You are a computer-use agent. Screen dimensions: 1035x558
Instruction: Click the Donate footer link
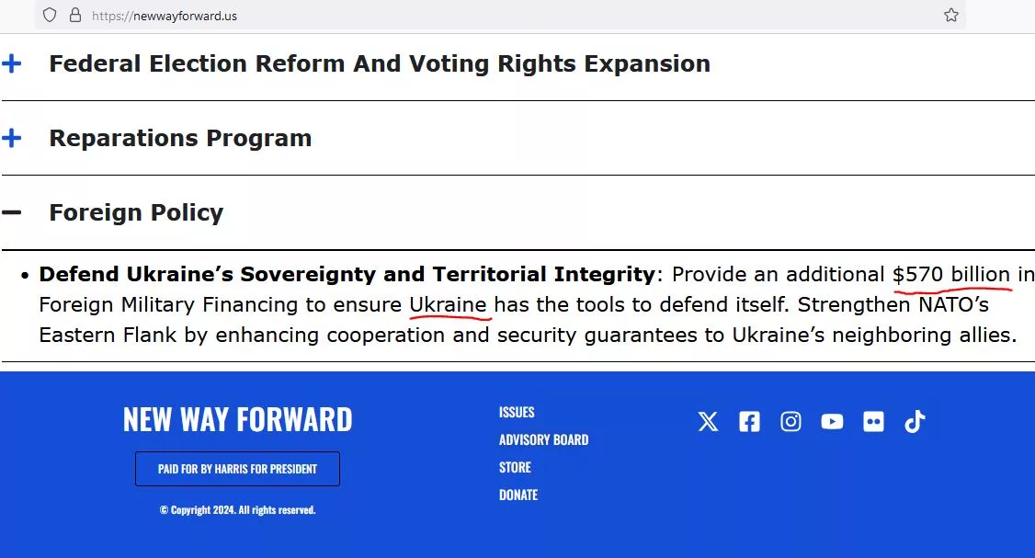coord(518,495)
